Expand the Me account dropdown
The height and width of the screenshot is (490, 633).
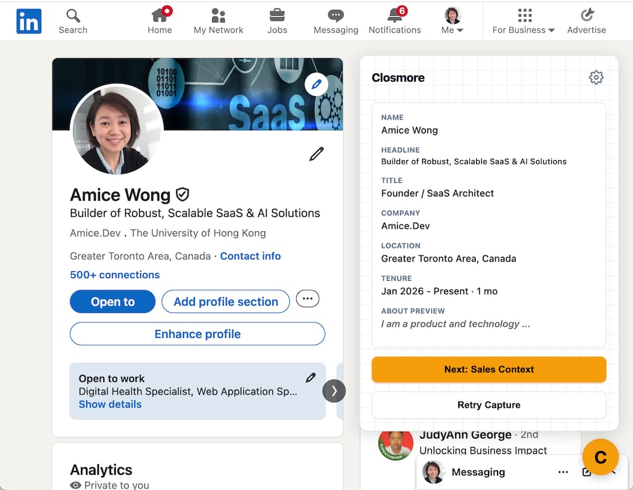pyautogui.click(x=452, y=21)
